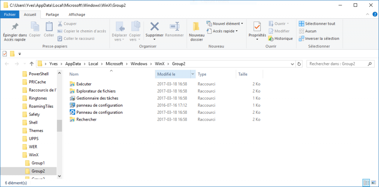Viewport: 379px width, 187px height.
Task: Click navigation pane scrollbar thumb
Action: [x=60, y=126]
